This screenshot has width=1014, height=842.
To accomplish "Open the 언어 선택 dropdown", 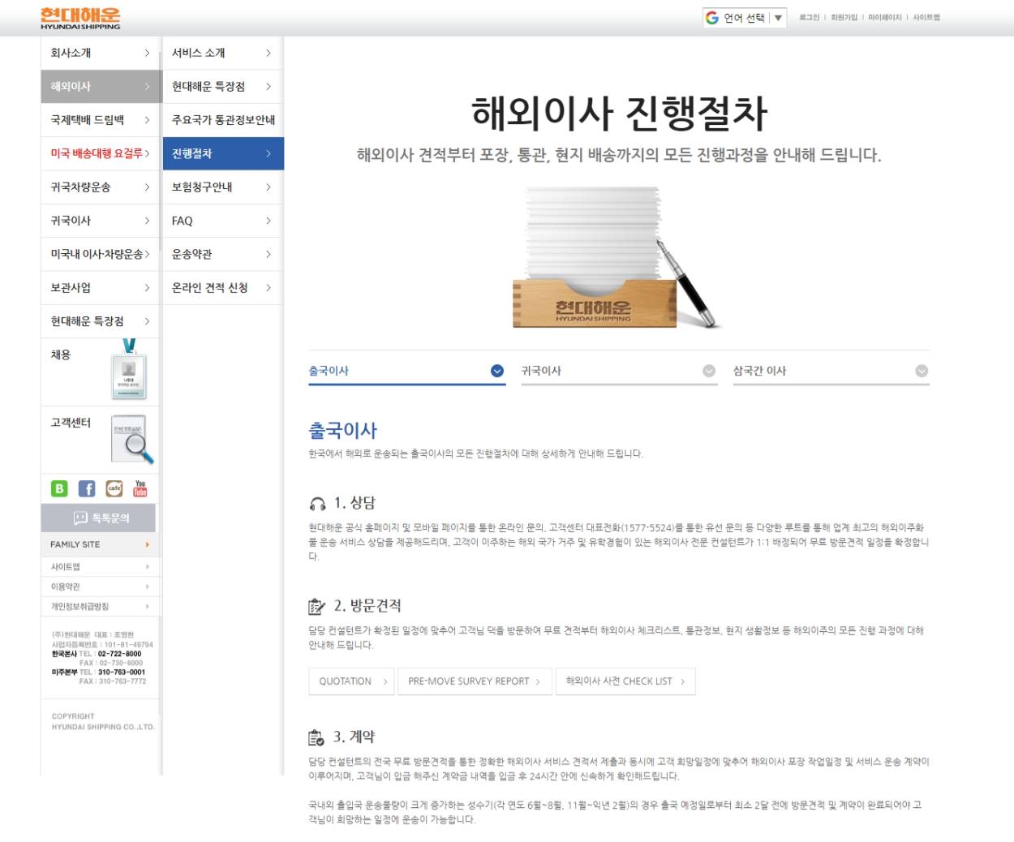I will point(745,18).
